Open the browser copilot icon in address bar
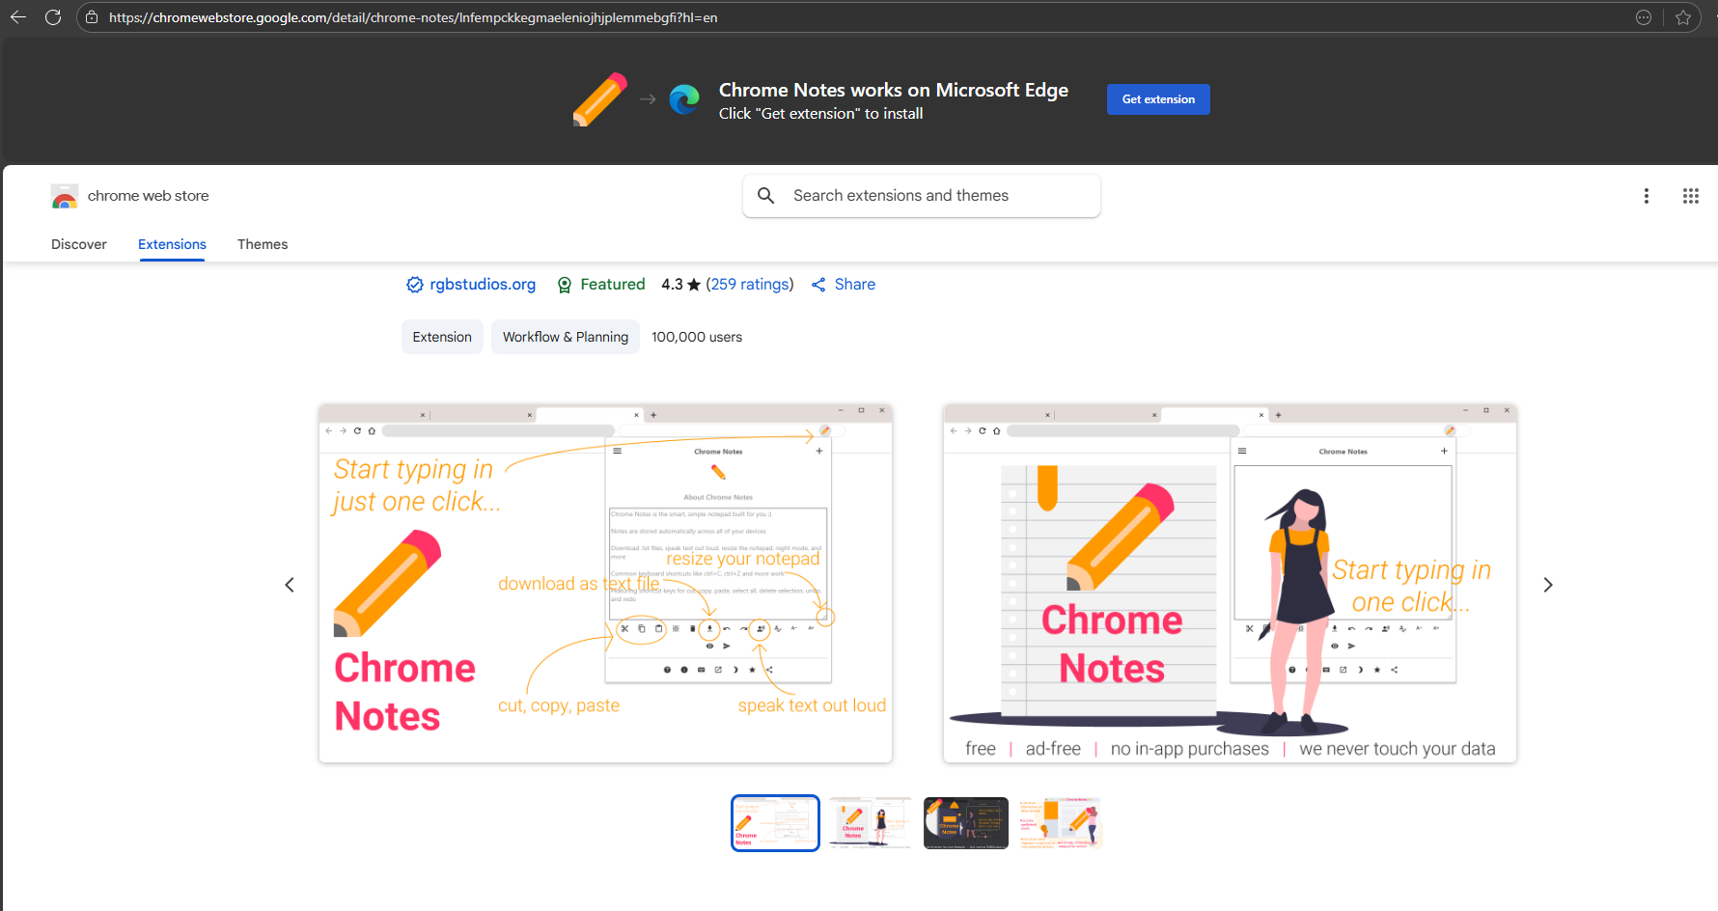Image resolution: width=1718 pixels, height=911 pixels. (x=1644, y=17)
